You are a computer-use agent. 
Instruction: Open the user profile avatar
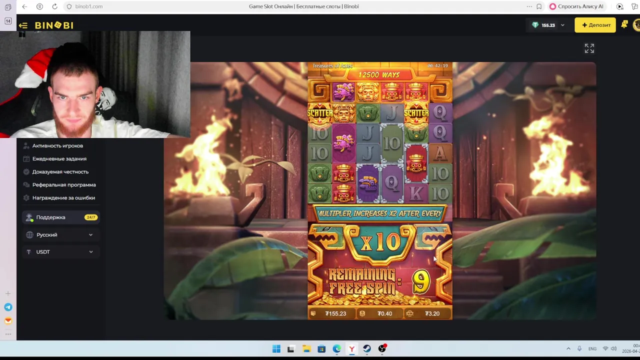pos(636,24)
